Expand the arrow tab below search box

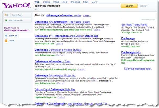point(36,9)
